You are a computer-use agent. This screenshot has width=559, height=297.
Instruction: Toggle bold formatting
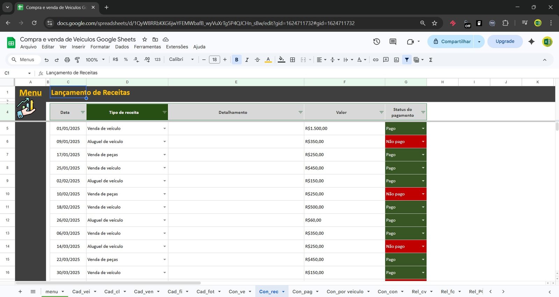[237, 60]
